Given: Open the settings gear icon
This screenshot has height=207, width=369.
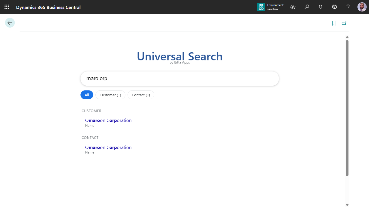Looking at the screenshot, I should 334,7.
